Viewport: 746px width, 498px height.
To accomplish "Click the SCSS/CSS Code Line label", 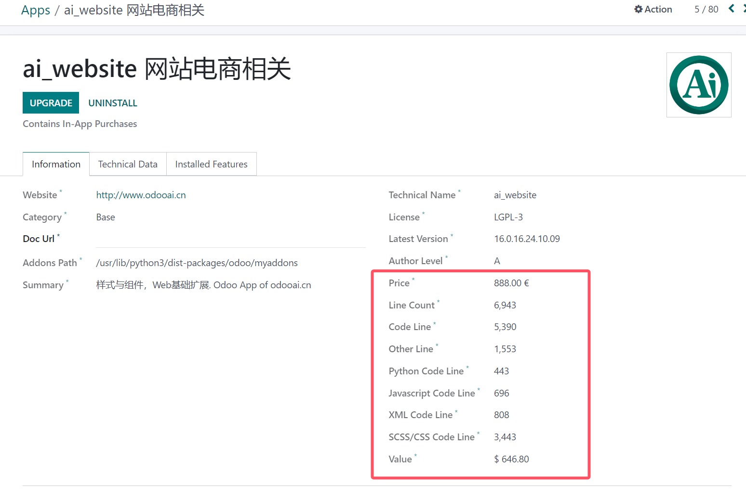I will point(432,437).
